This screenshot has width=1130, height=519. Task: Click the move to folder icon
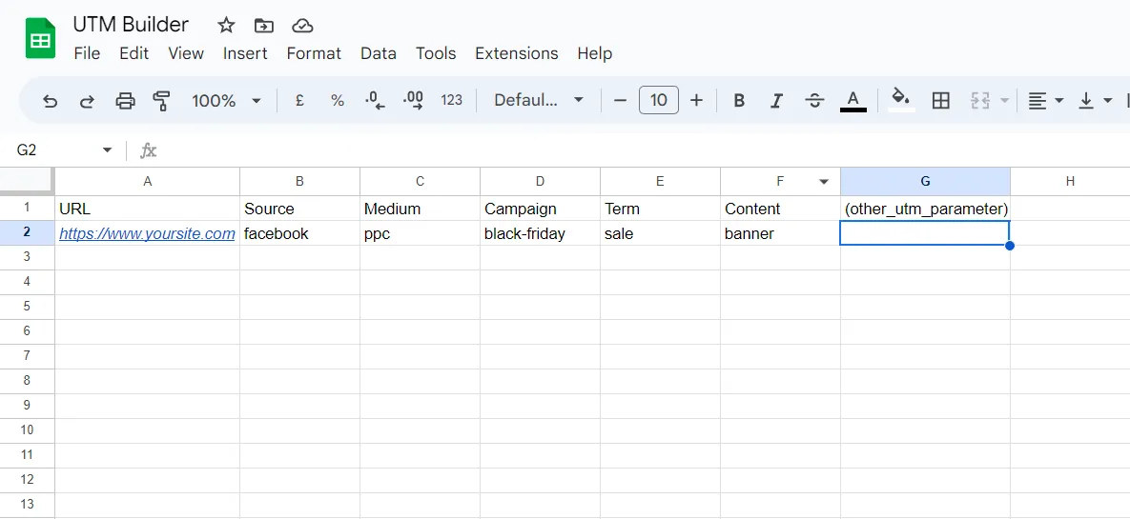(x=264, y=26)
